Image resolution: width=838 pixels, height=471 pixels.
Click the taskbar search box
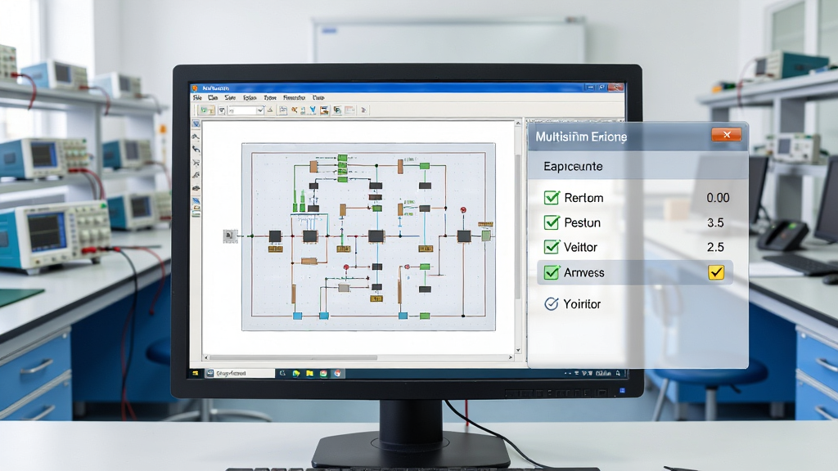tap(240, 373)
